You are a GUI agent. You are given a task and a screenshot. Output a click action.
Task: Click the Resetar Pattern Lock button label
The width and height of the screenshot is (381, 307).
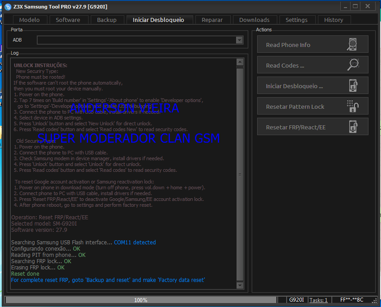[295, 107]
